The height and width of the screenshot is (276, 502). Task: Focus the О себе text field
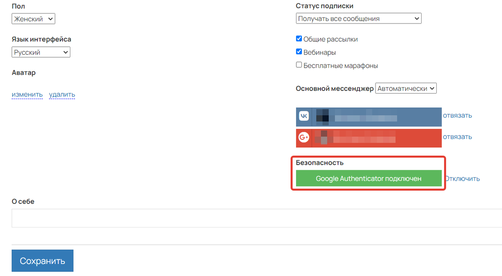(251, 218)
